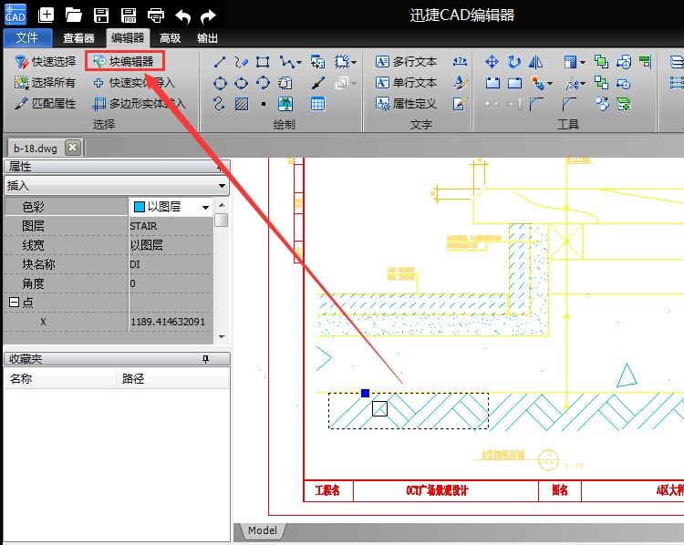This screenshot has height=545, width=684.
Task: Print the drawing
Action: tap(156, 15)
